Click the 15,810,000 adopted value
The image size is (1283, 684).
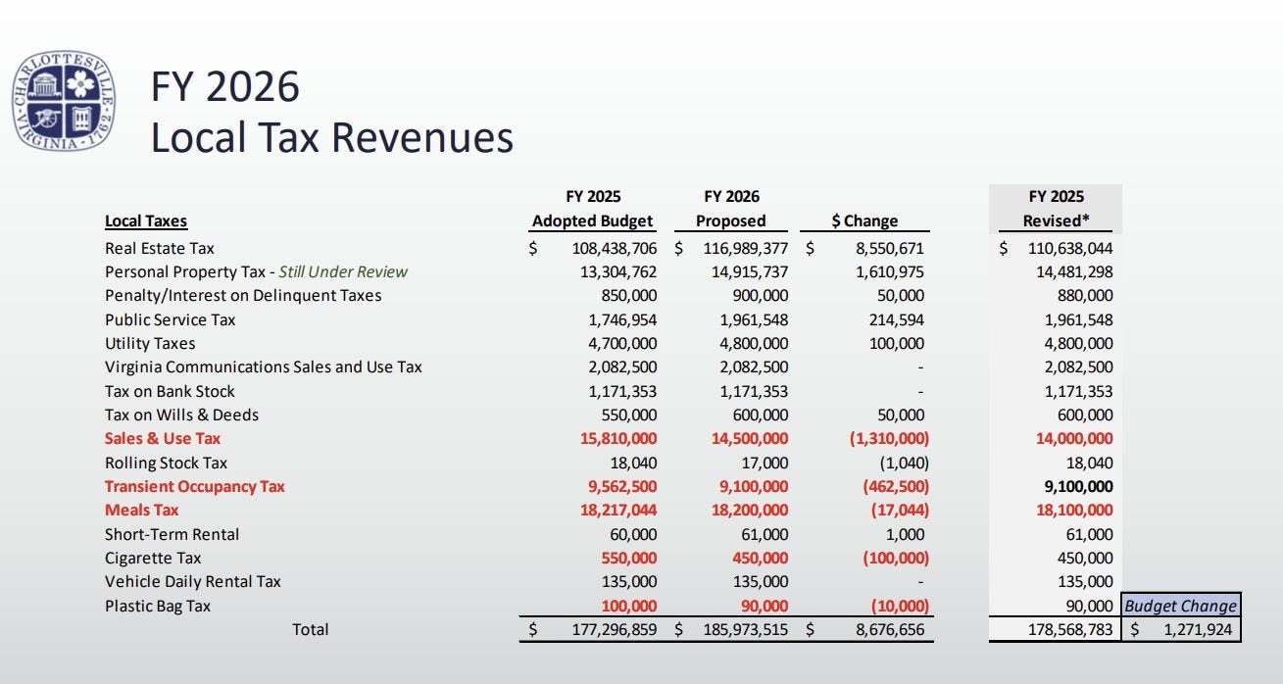[x=618, y=438]
